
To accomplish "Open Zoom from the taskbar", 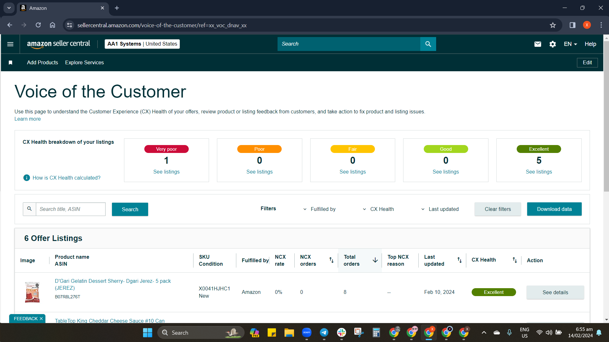I will (x=307, y=332).
